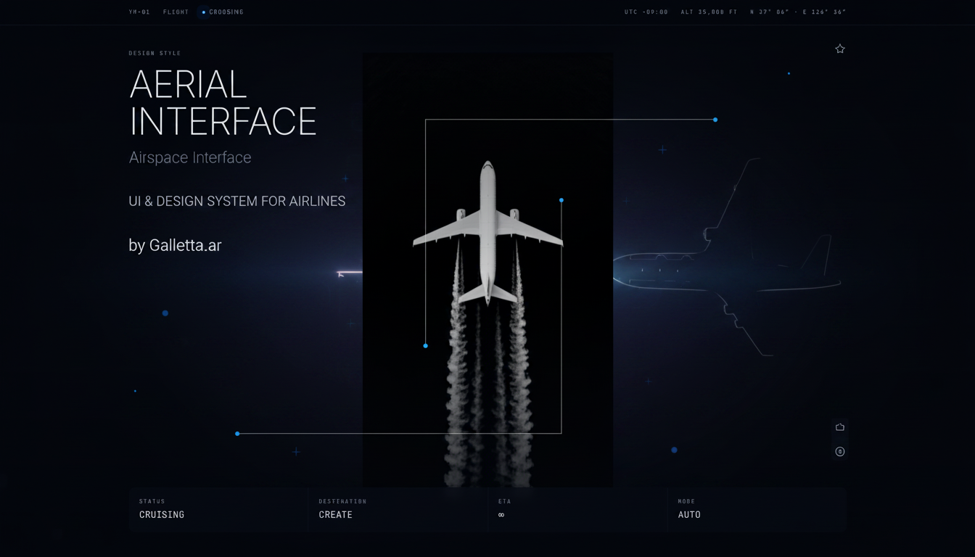Screen dimensions: 975x557
Task: Click the infinity symbol under ETA
Action: (501, 515)
